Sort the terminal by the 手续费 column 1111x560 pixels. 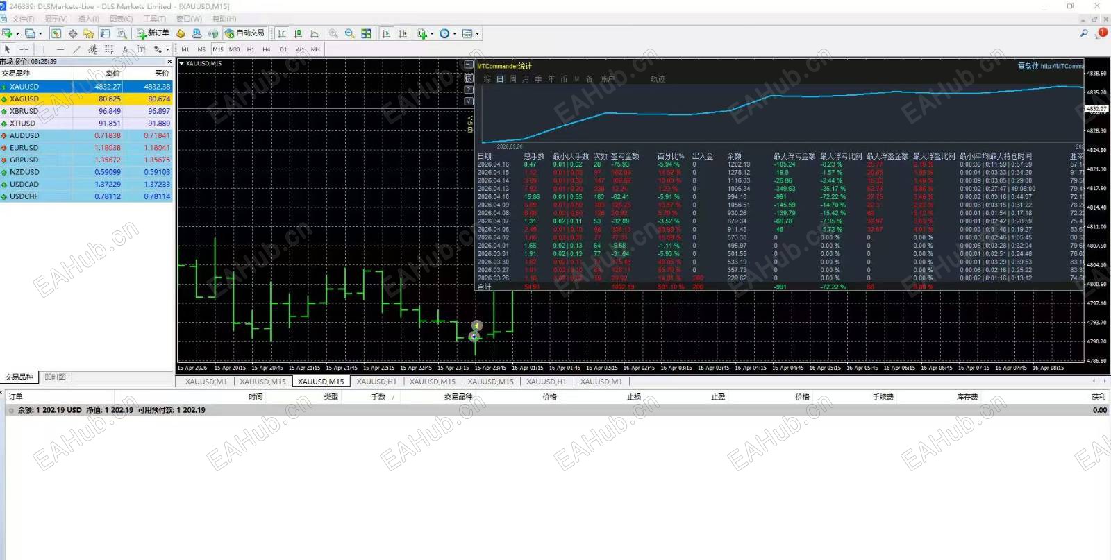coord(883,397)
